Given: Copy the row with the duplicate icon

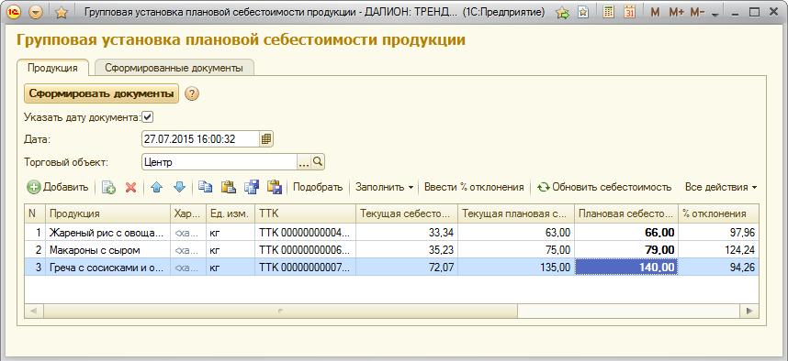Looking at the screenshot, I should (108, 187).
